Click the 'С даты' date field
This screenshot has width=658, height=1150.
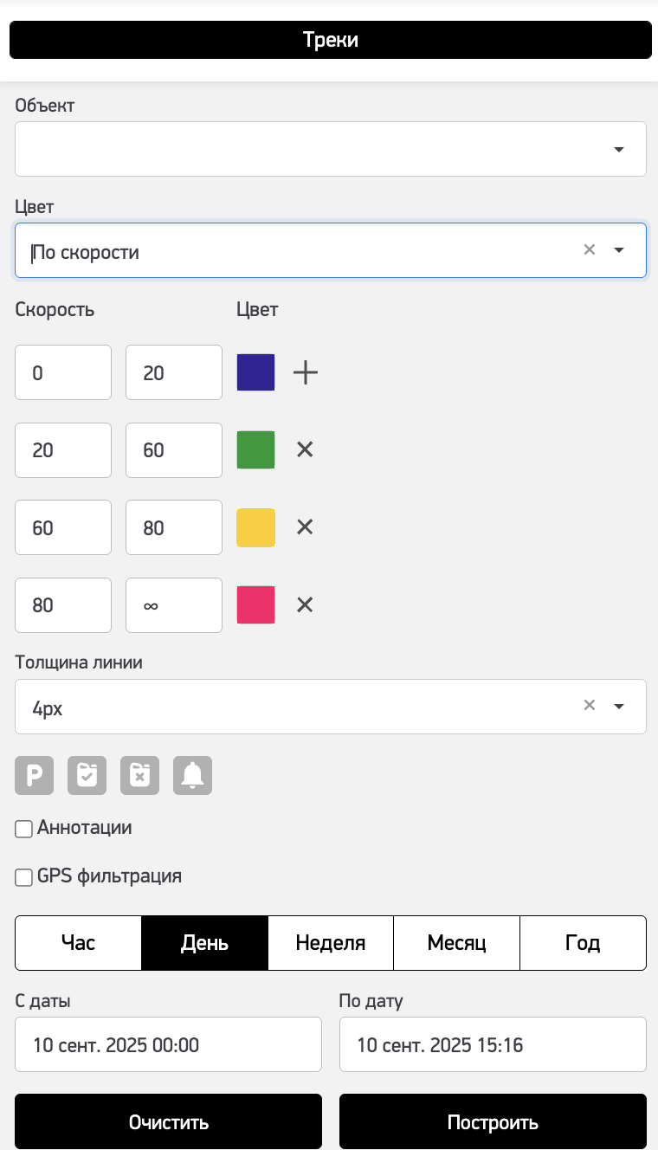pos(168,1044)
